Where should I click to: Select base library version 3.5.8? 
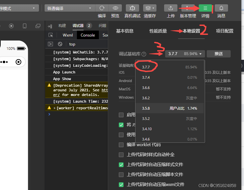coord(170,108)
